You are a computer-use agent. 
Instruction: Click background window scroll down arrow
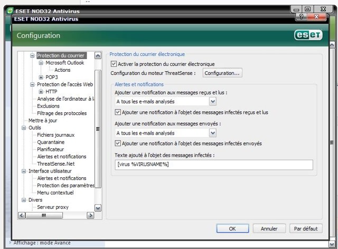tap(332, 244)
